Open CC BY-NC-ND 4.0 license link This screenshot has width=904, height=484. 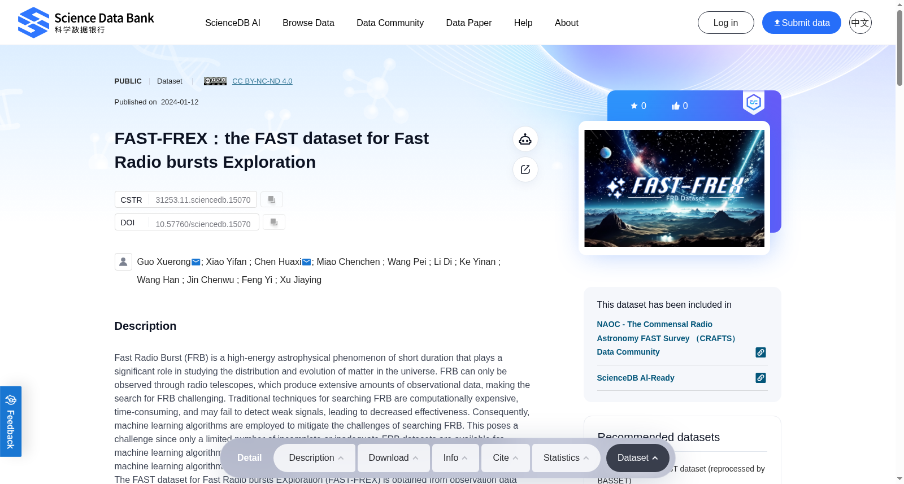(x=262, y=81)
